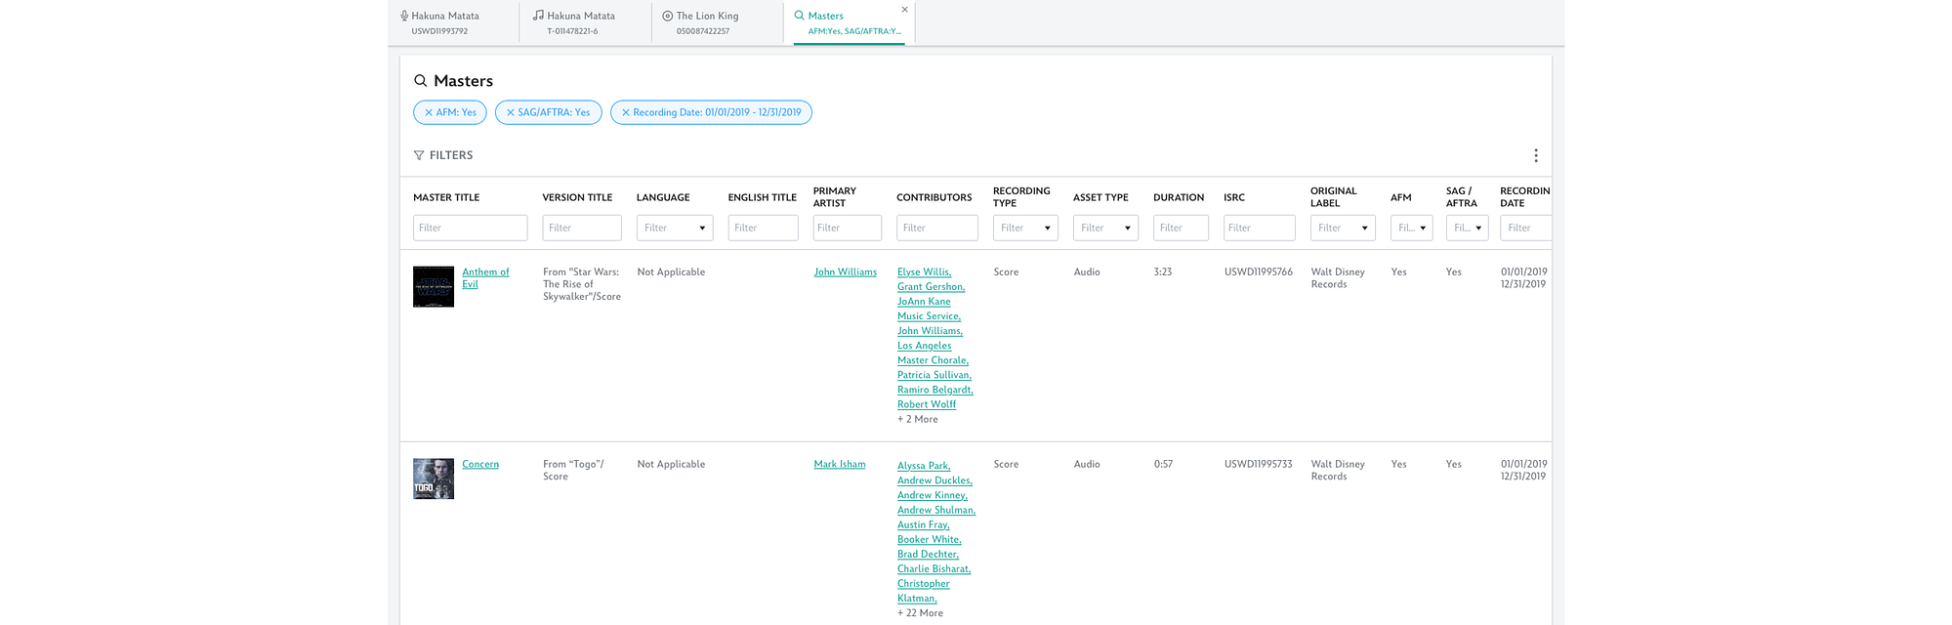The width and height of the screenshot is (1952, 625).
Task: Open contributor Grant Gershon link
Action: pyautogui.click(x=932, y=287)
